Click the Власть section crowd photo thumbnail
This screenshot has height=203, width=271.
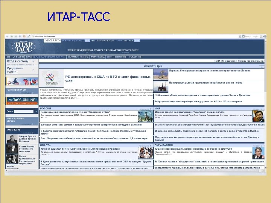(146, 153)
